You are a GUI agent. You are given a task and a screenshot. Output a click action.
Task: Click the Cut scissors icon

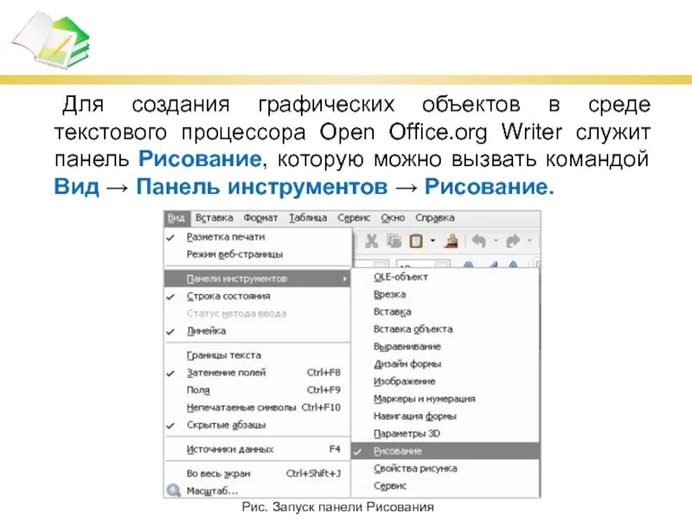click(x=372, y=241)
